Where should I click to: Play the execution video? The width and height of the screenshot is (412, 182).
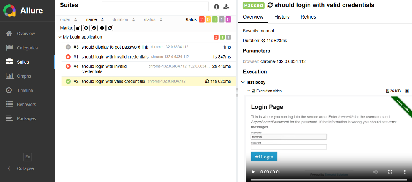point(253,172)
